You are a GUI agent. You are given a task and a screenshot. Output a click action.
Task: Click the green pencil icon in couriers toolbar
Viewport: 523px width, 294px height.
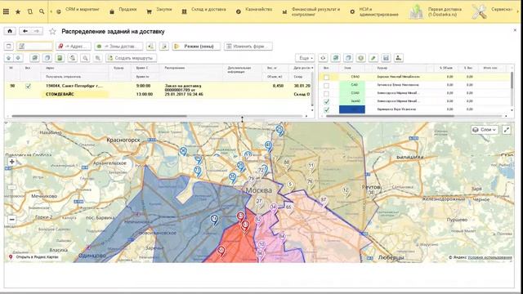(373, 58)
